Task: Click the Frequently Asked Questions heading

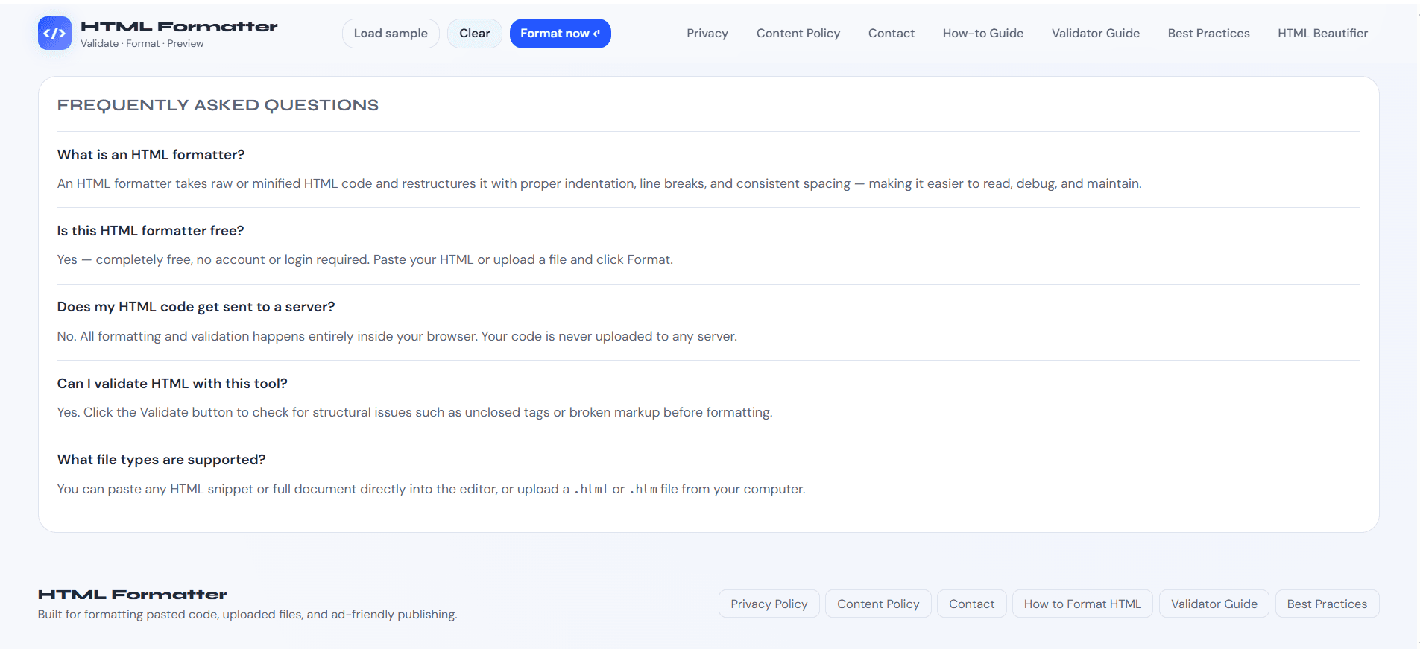Action: pyautogui.click(x=218, y=105)
